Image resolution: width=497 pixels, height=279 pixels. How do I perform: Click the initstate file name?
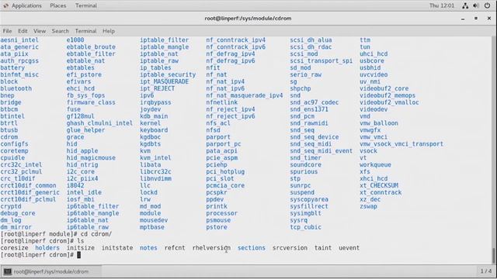(x=117, y=248)
